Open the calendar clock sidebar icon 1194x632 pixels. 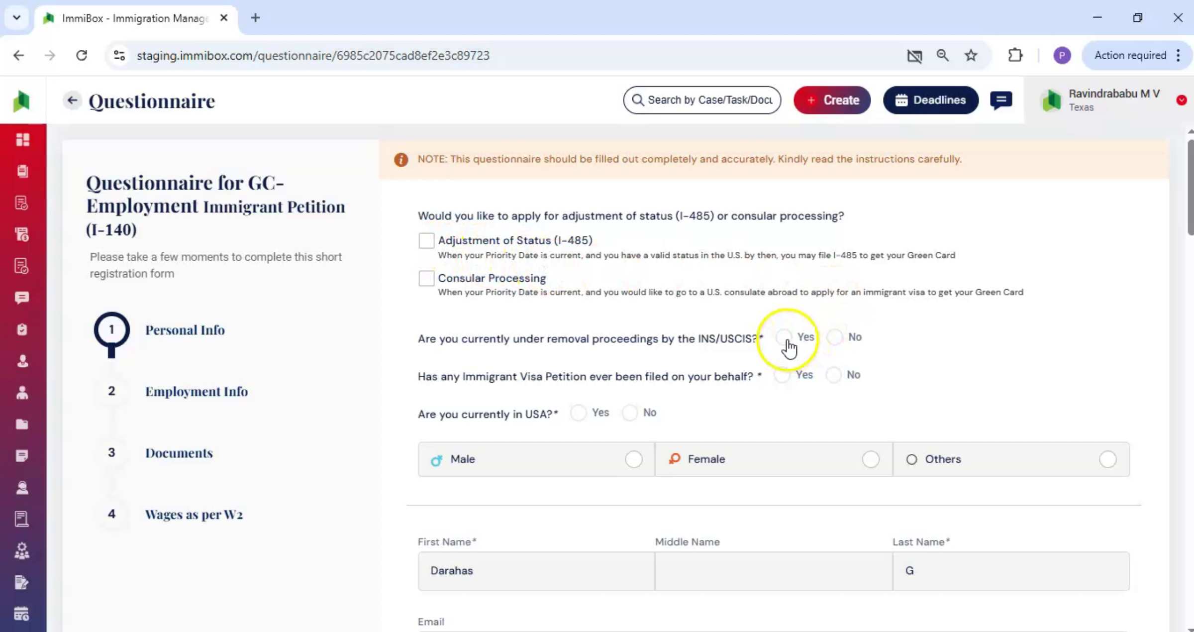(x=22, y=614)
